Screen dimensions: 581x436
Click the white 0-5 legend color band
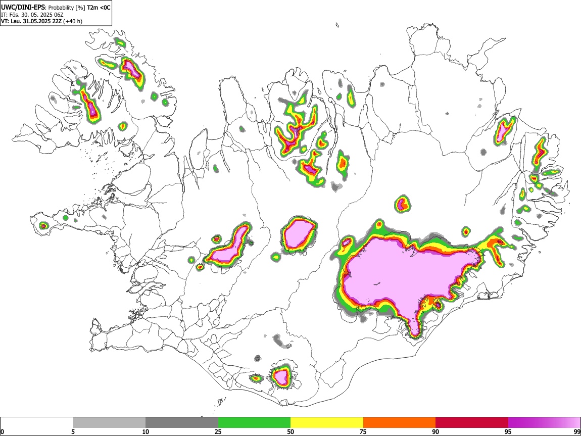coord(37,423)
